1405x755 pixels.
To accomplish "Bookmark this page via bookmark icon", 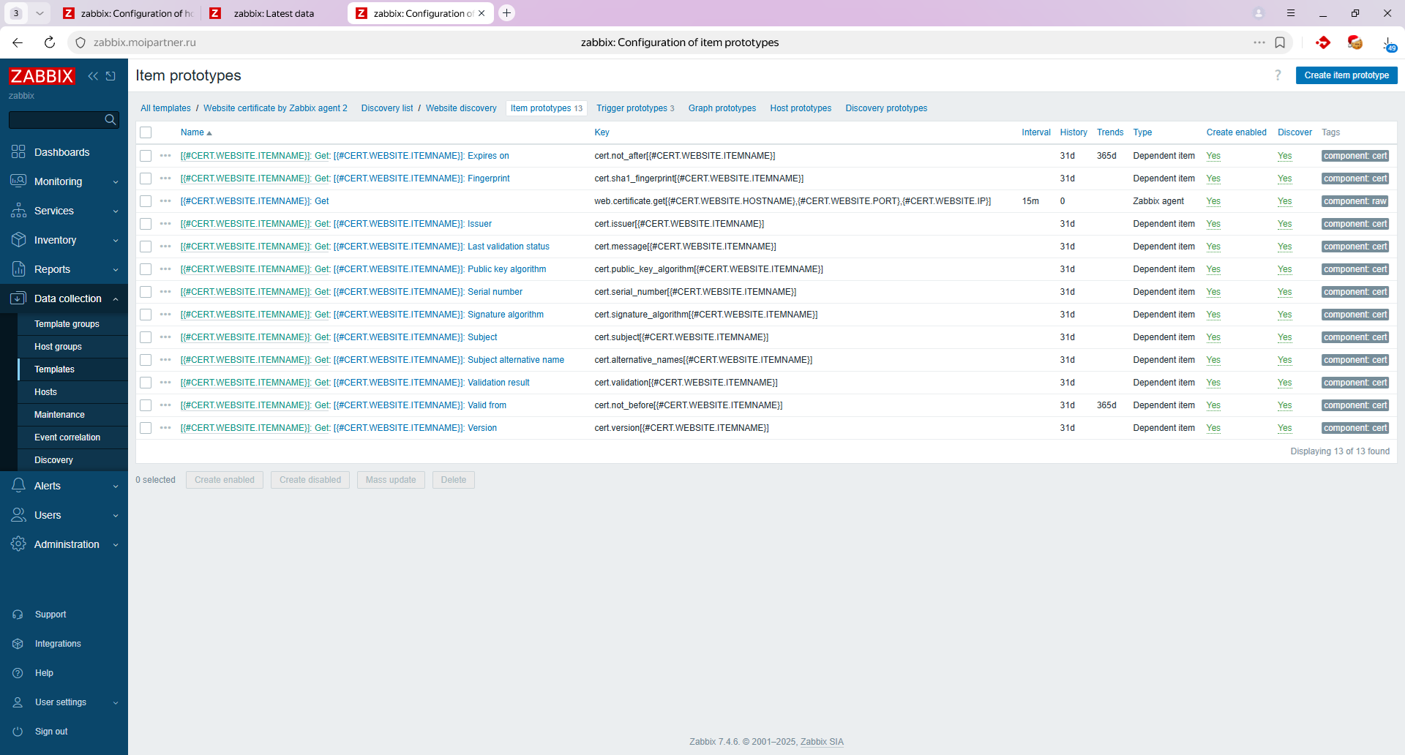I will pos(1280,42).
